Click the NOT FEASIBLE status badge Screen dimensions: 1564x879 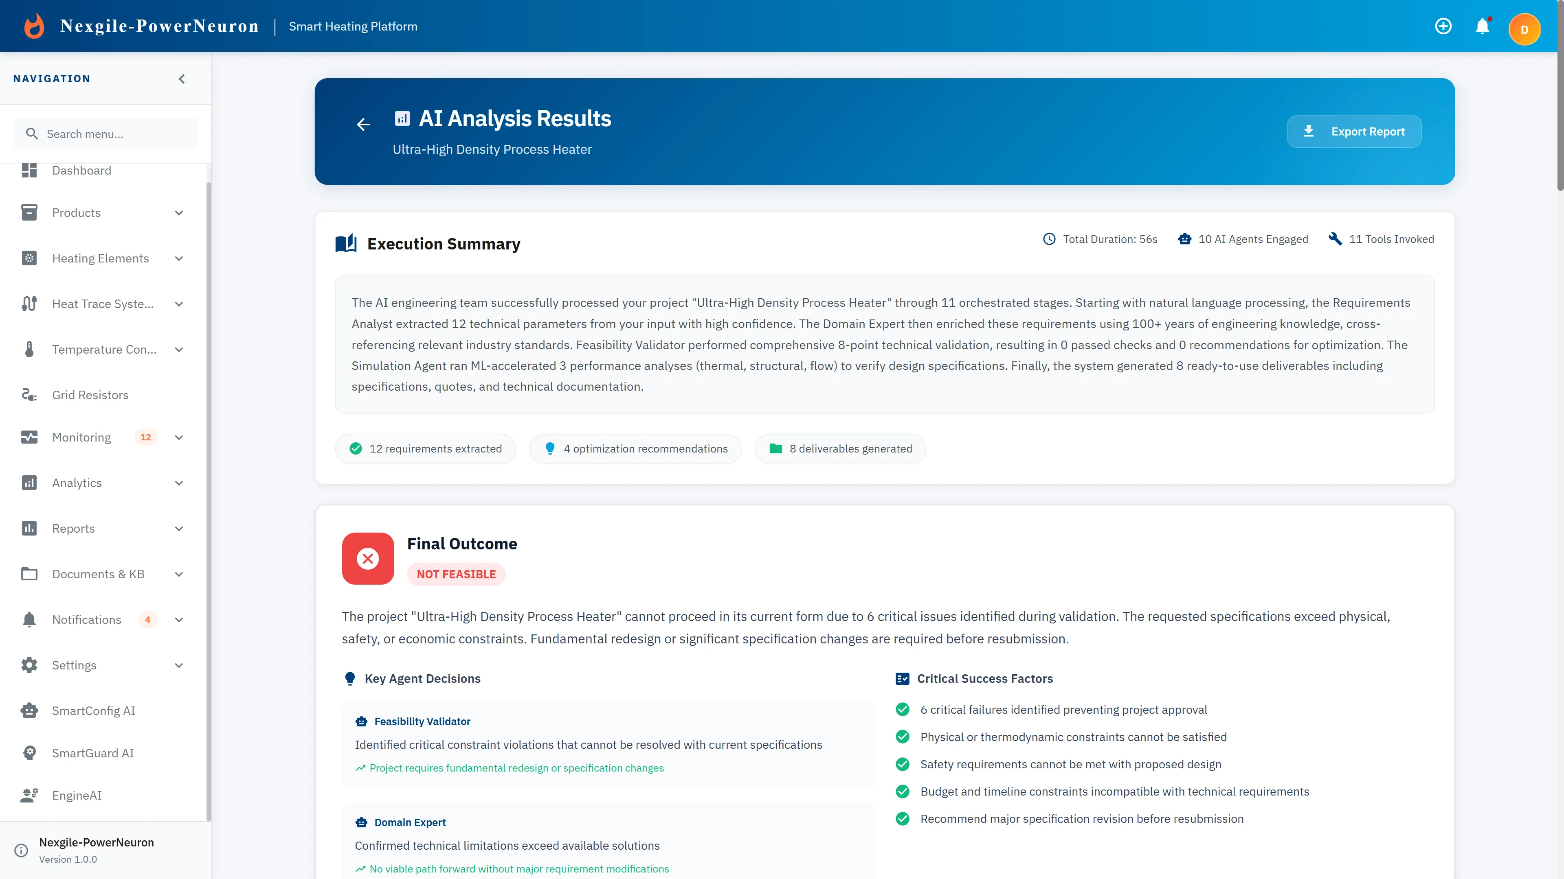(456, 574)
